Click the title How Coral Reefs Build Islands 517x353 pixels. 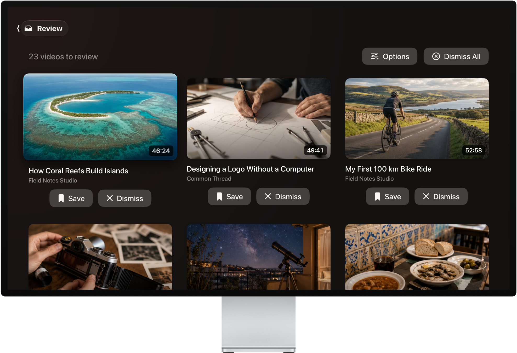click(x=78, y=171)
